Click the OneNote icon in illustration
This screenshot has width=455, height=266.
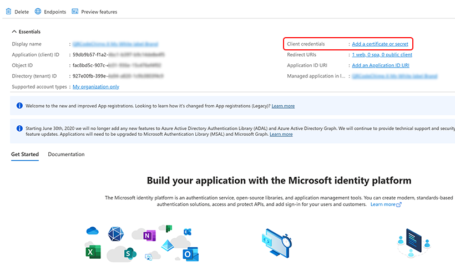click(x=149, y=236)
